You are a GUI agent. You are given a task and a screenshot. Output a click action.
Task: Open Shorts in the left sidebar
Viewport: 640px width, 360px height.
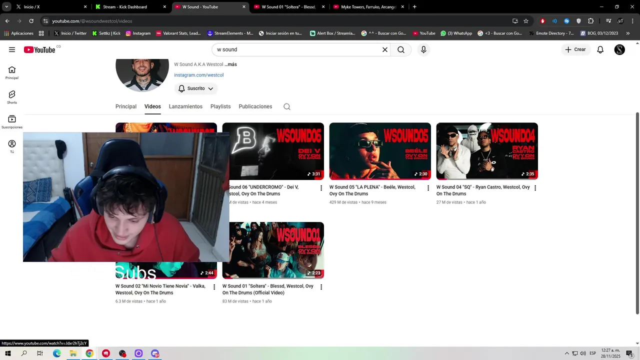coord(12,97)
